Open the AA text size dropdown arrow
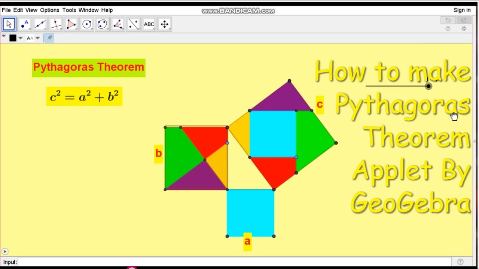This screenshot has width=479, height=269. coord(38,38)
